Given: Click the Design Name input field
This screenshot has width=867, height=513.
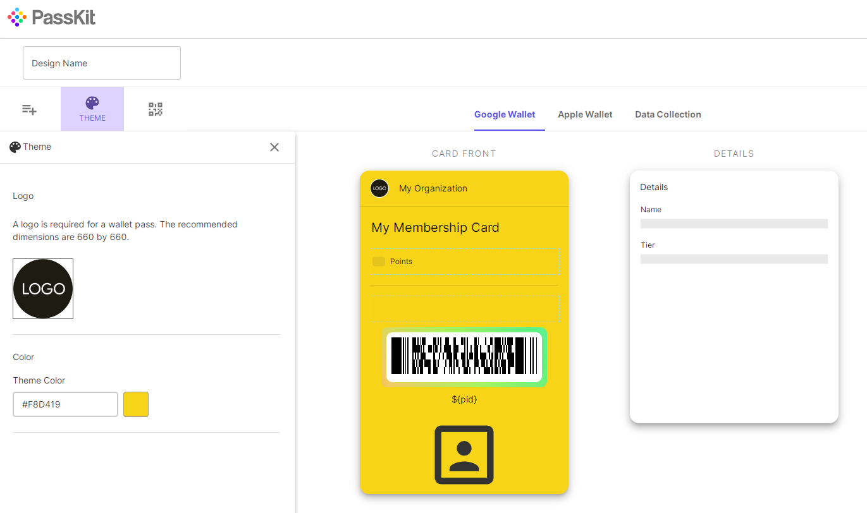Looking at the screenshot, I should pyautogui.click(x=102, y=63).
